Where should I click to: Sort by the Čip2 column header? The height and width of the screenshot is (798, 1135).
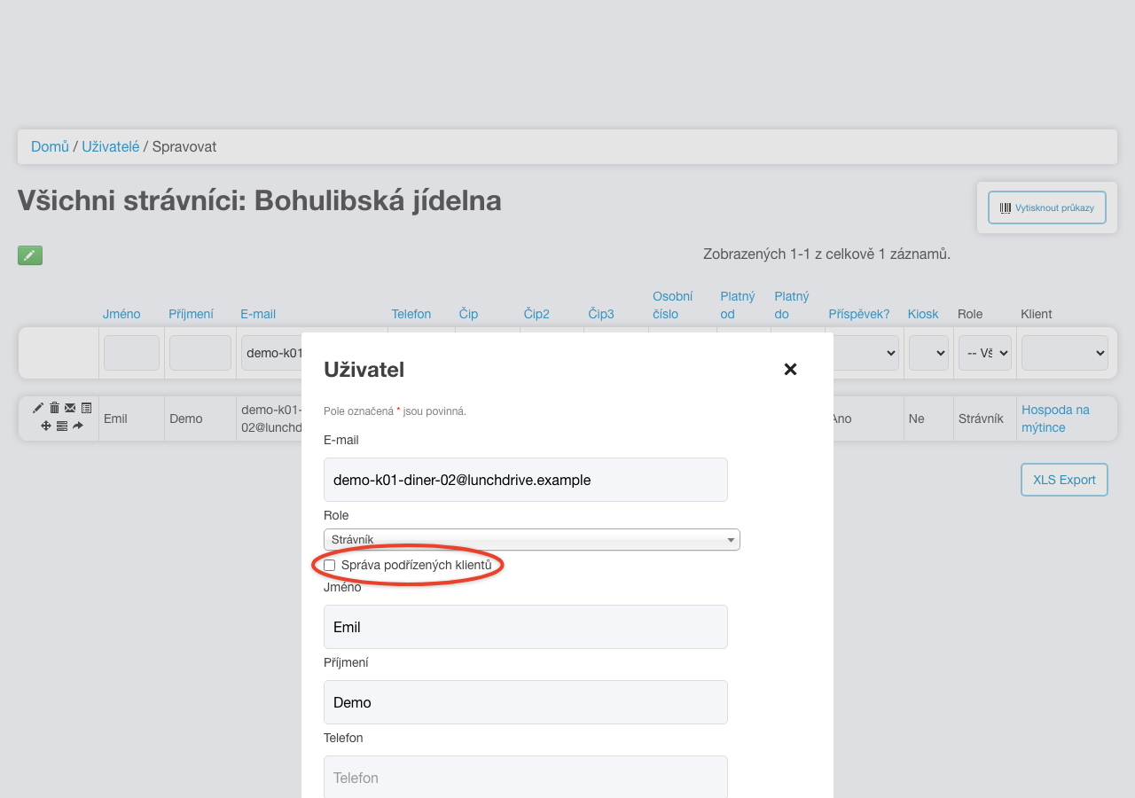(536, 314)
